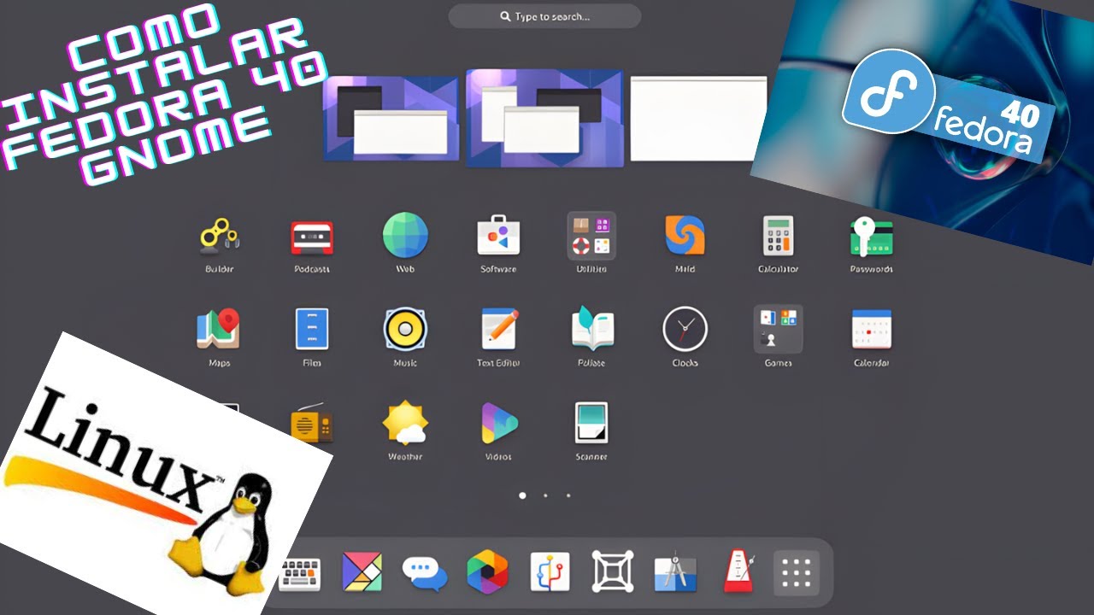Launch the Calendar app

871,329
